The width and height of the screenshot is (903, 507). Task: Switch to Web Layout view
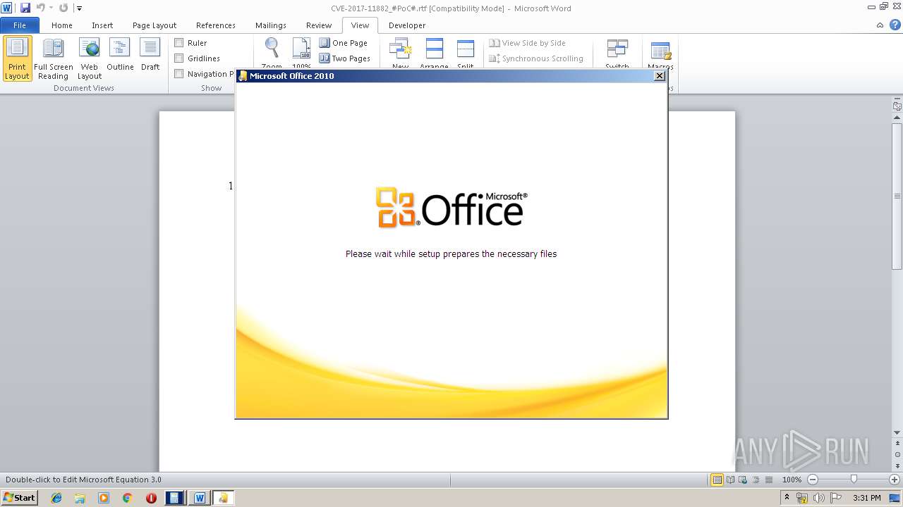coord(90,58)
